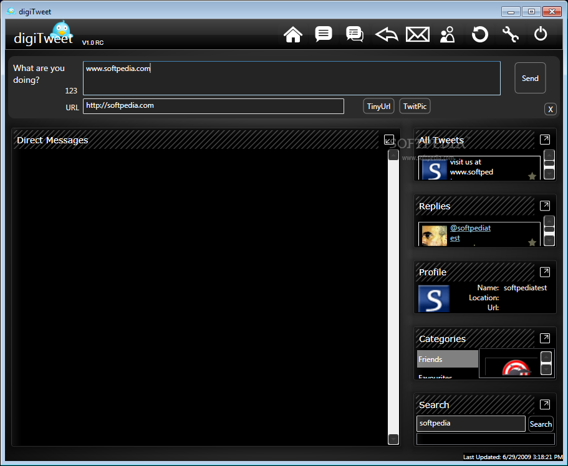Click the All Tweets Softpedia avatar
The height and width of the screenshot is (466, 568).
pyautogui.click(x=435, y=170)
